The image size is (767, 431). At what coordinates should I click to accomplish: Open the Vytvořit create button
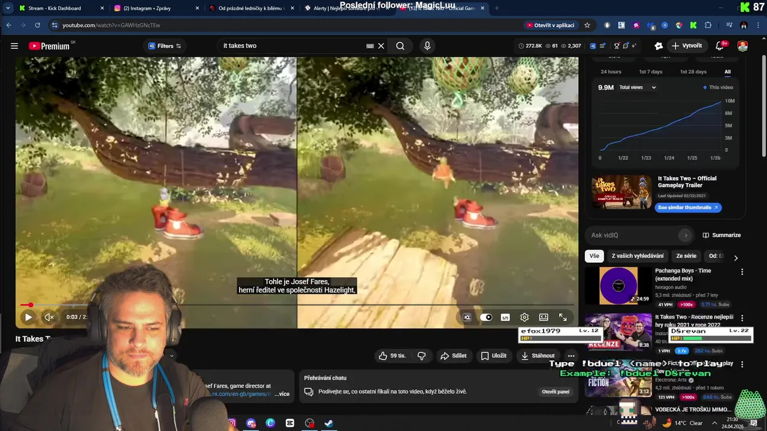[687, 45]
